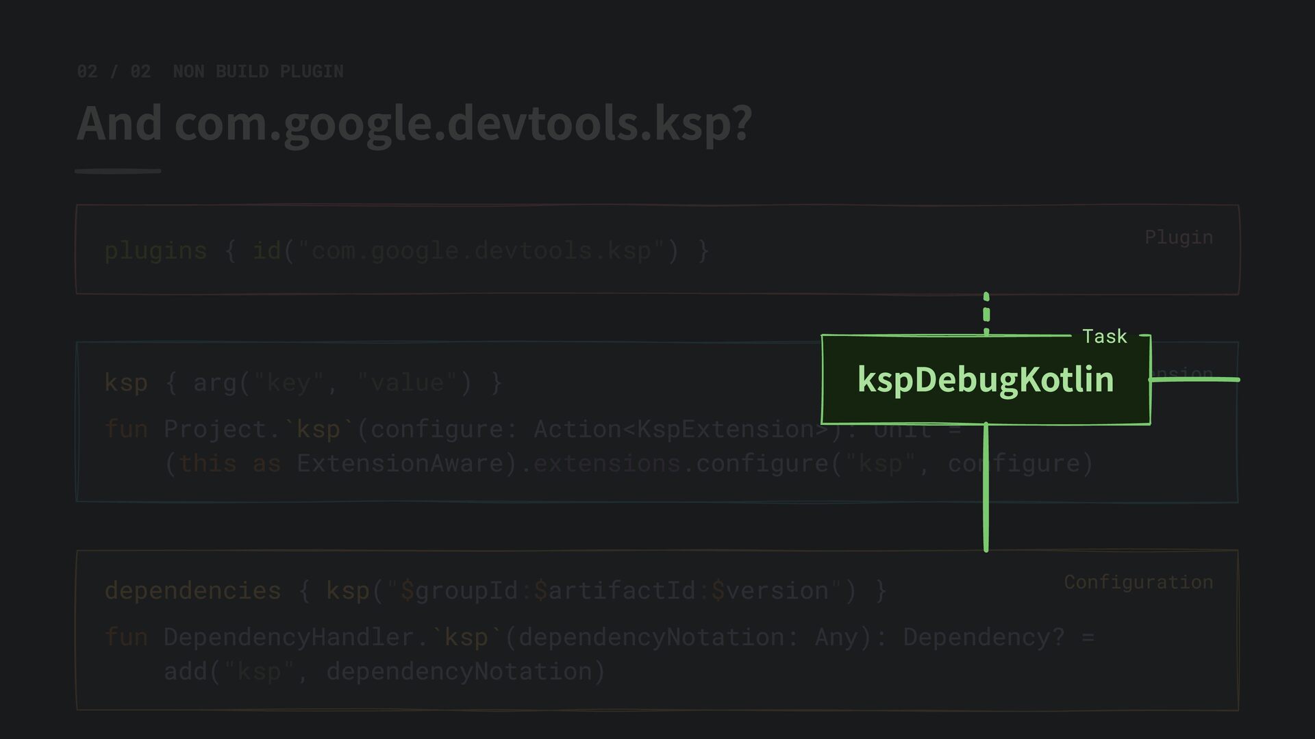
Task: Click the green Task label
Action: coord(1104,337)
